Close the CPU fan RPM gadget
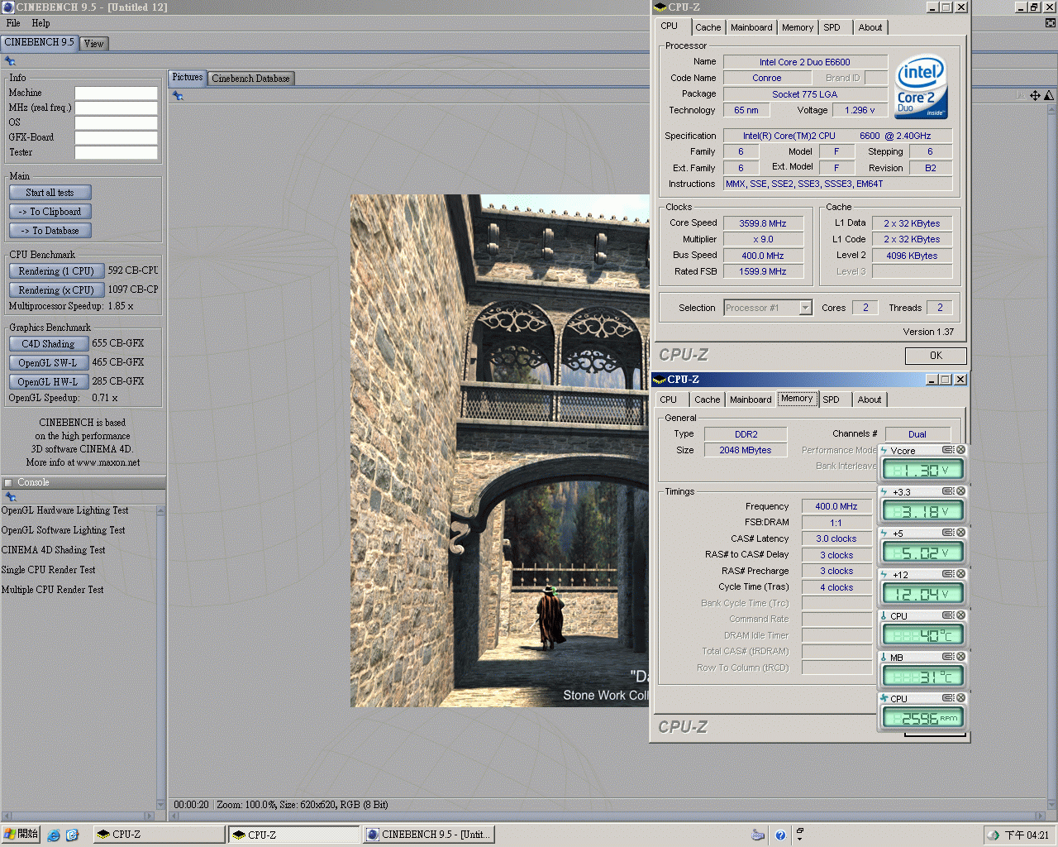The image size is (1058, 847). coord(960,698)
